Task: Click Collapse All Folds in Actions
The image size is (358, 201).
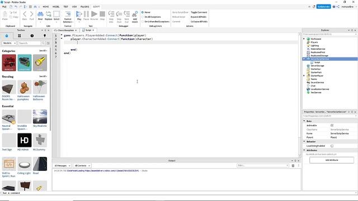Action: 199,21
